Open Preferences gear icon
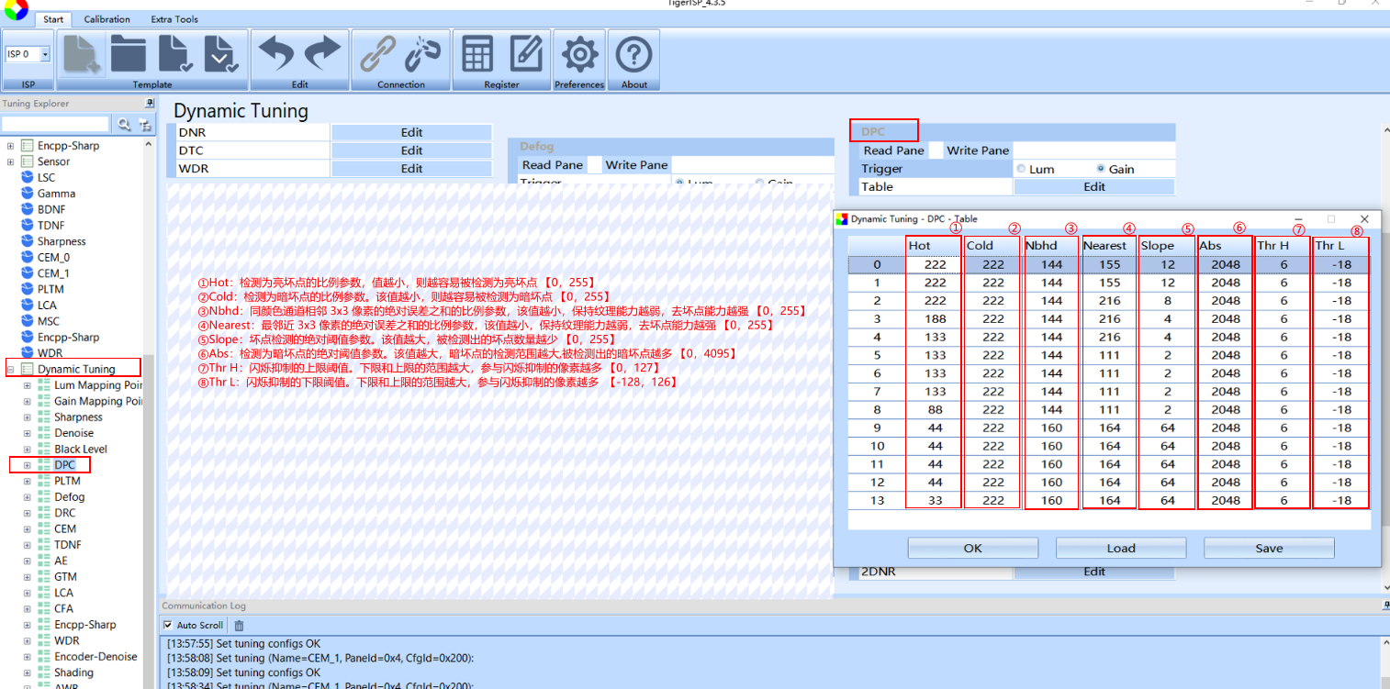The image size is (1390, 689). (579, 55)
